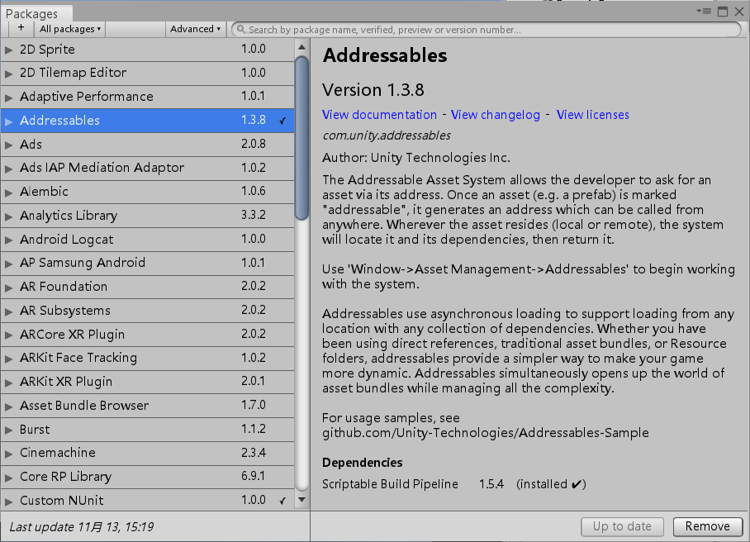Image resolution: width=750 pixels, height=542 pixels.
Task: Select the AR Subsystems package
Action: click(147, 311)
